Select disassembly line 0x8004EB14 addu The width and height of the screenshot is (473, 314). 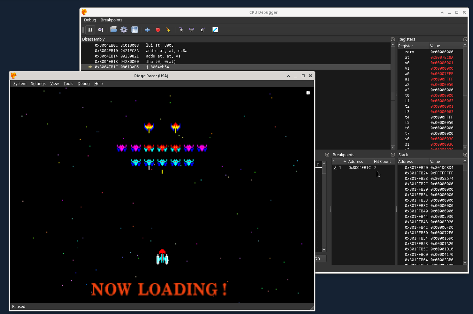236,56
